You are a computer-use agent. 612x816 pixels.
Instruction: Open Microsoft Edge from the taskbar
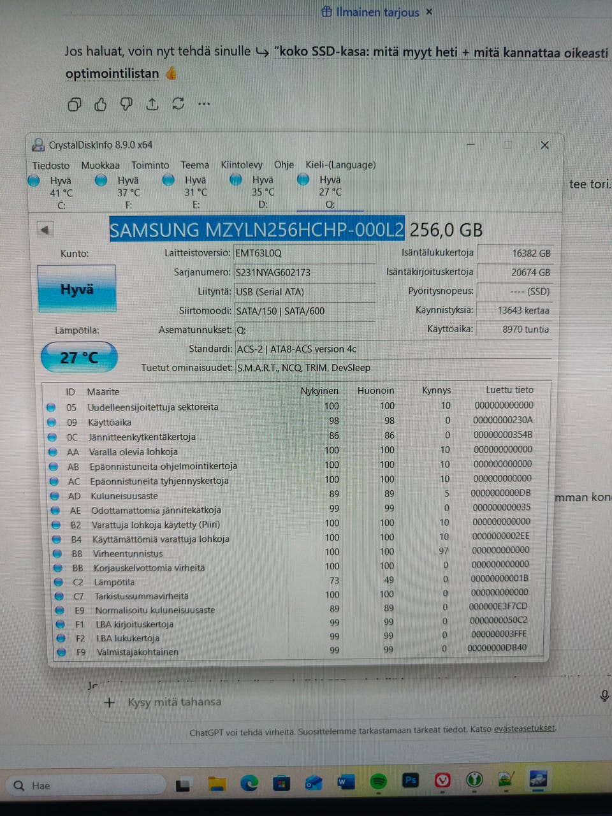point(249,783)
